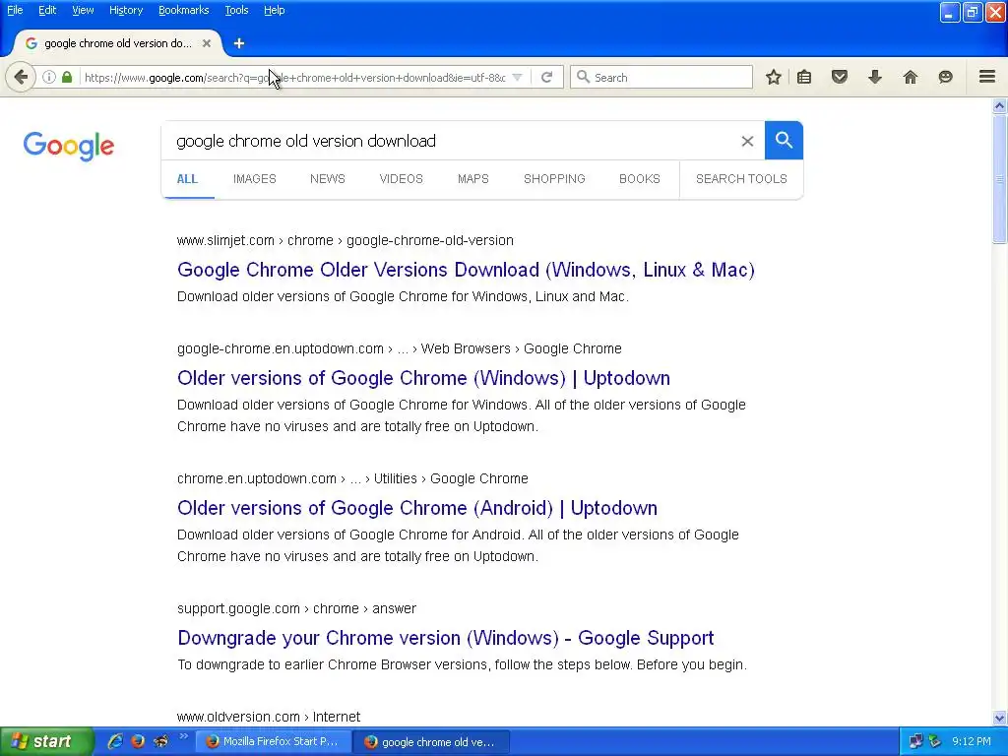This screenshot has height=756, width=1008.
Task: Click the network connection tray icon
Action: click(x=916, y=741)
